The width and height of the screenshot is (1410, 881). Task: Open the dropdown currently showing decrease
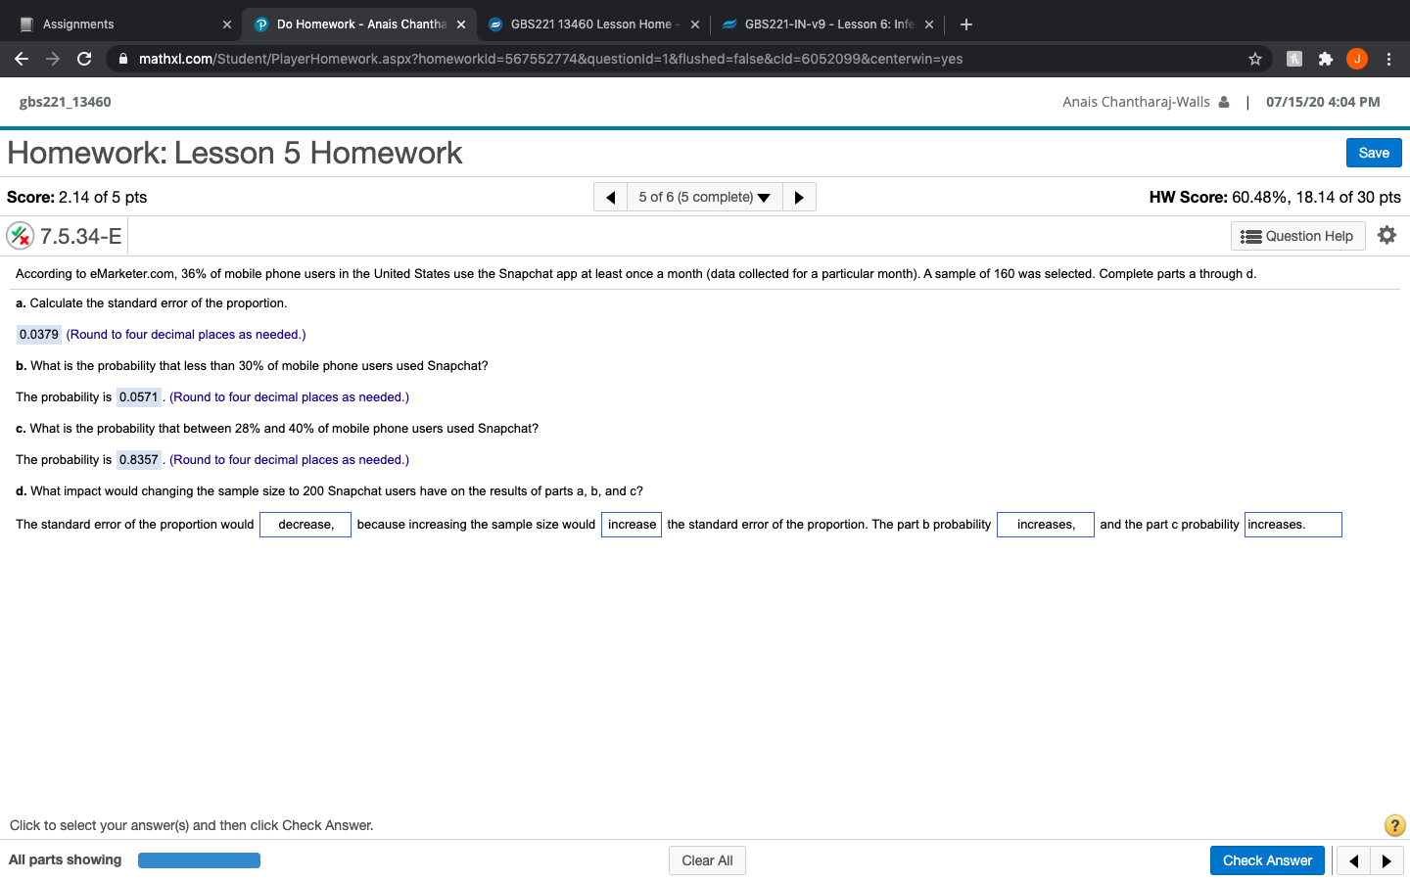305,524
